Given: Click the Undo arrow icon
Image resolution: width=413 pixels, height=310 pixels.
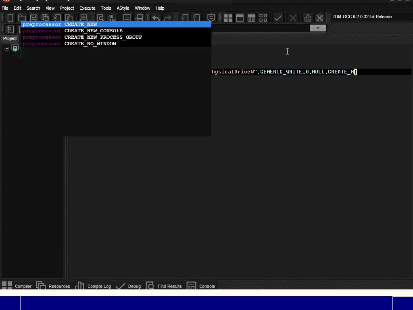Looking at the screenshot, I should click(156, 18).
